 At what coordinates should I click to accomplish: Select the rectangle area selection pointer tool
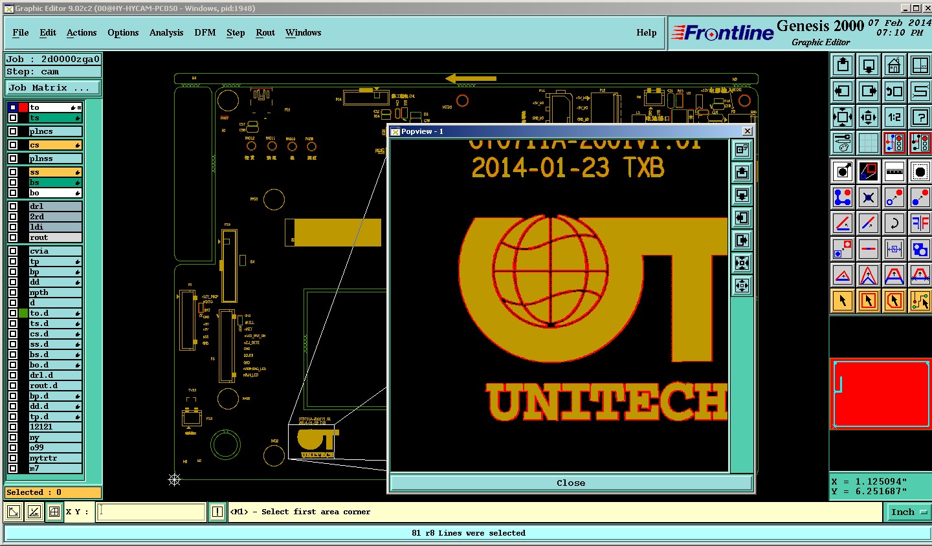(869, 300)
